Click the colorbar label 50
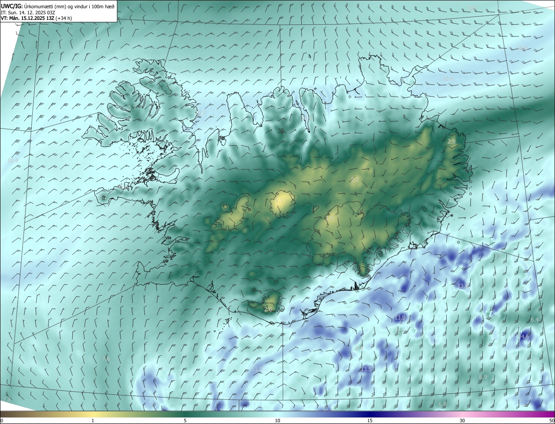The height and width of the screenshot is (424, 555). point(551,421)
